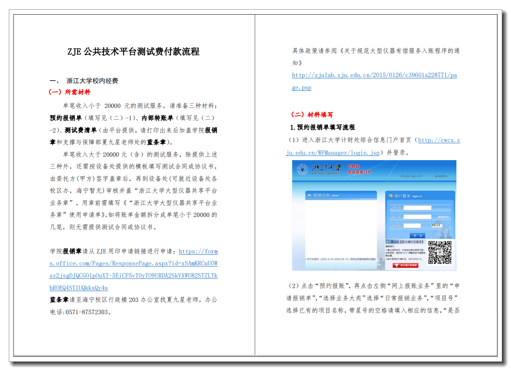The height and width of the screenshot is (371, 511).
Task: Click the 用户名 username input field
Action: 417,208
